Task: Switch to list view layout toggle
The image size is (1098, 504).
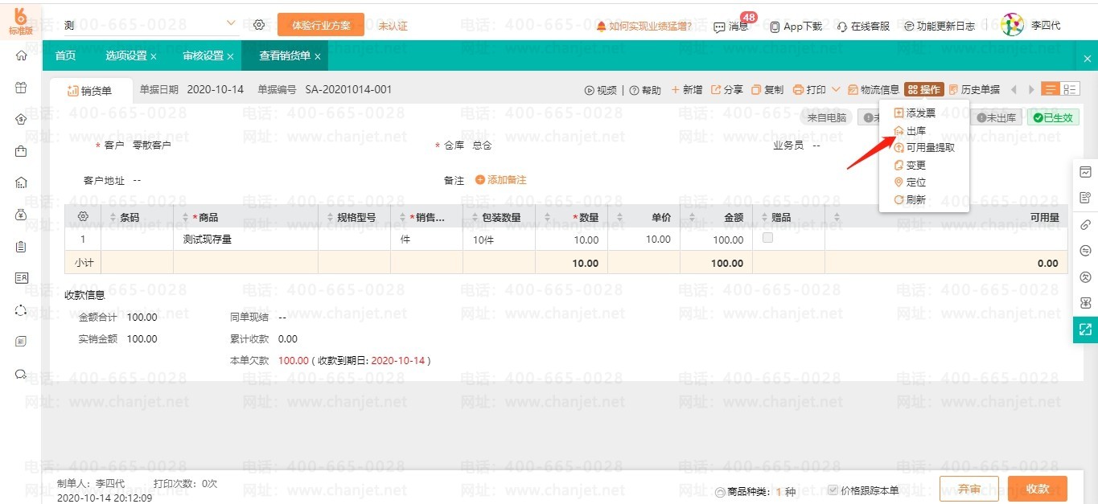Action: click(1050, 89)
